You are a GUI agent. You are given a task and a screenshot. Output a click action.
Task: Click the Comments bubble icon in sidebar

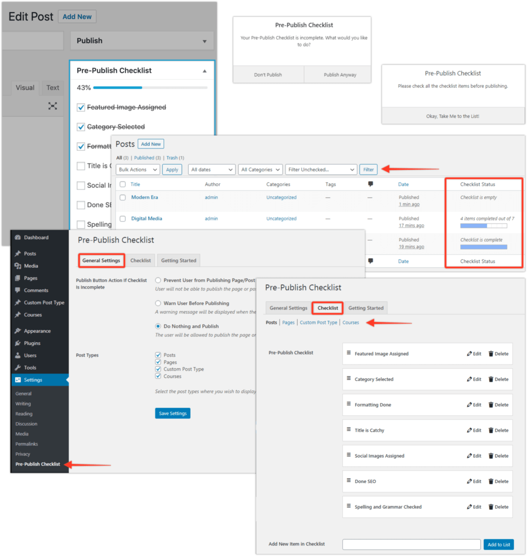[18, 290]
